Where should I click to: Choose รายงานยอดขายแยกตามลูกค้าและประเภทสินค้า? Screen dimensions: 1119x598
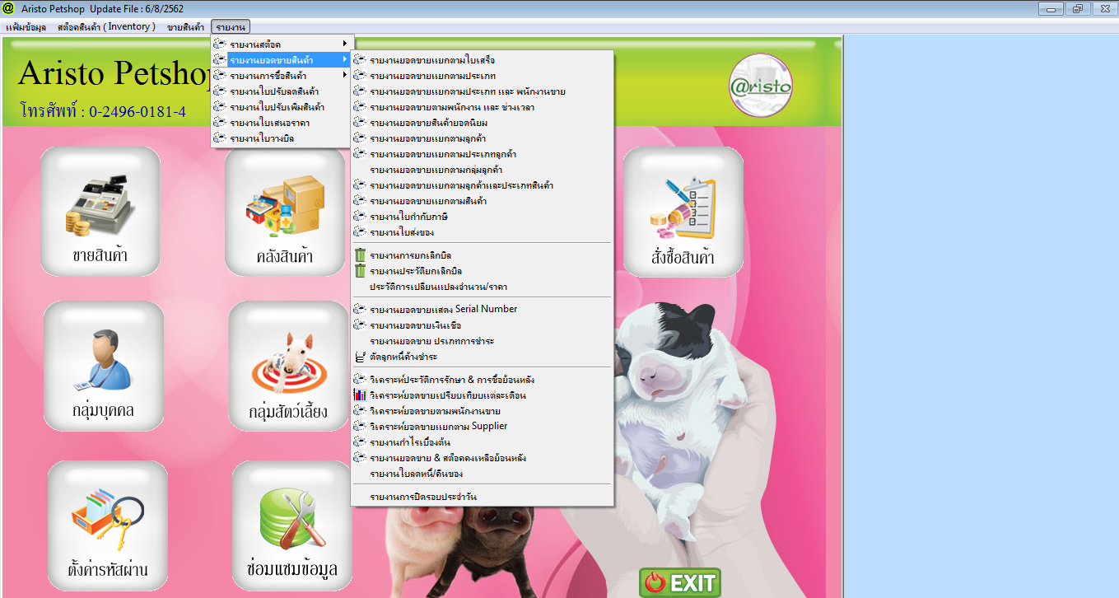point(482,185)
